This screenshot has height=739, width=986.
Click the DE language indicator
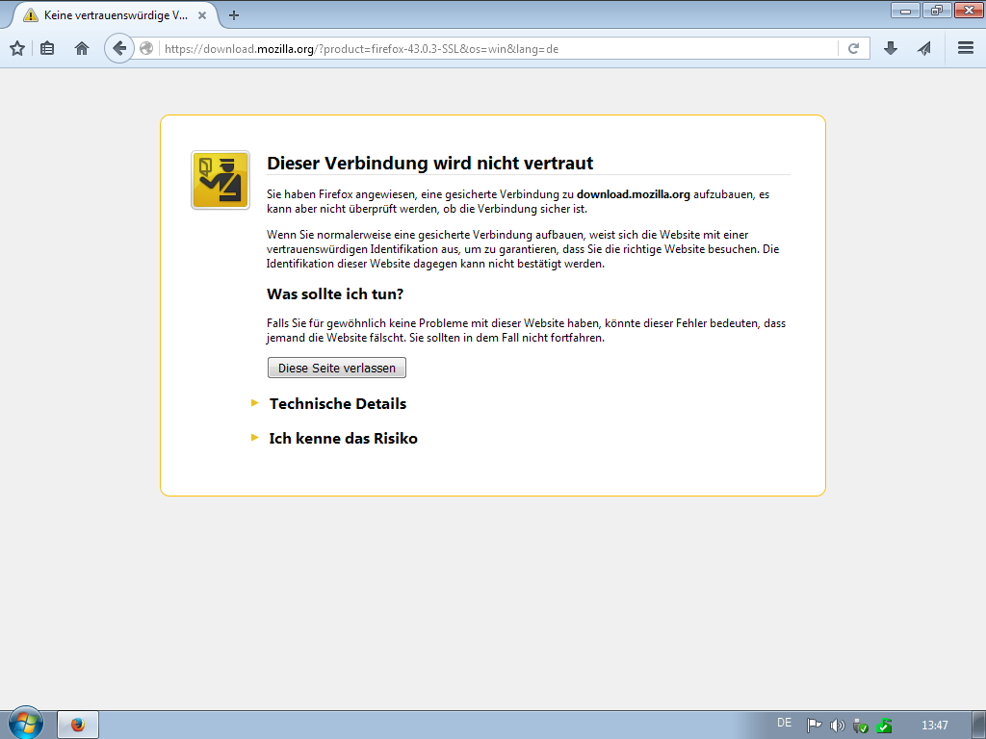784,723
